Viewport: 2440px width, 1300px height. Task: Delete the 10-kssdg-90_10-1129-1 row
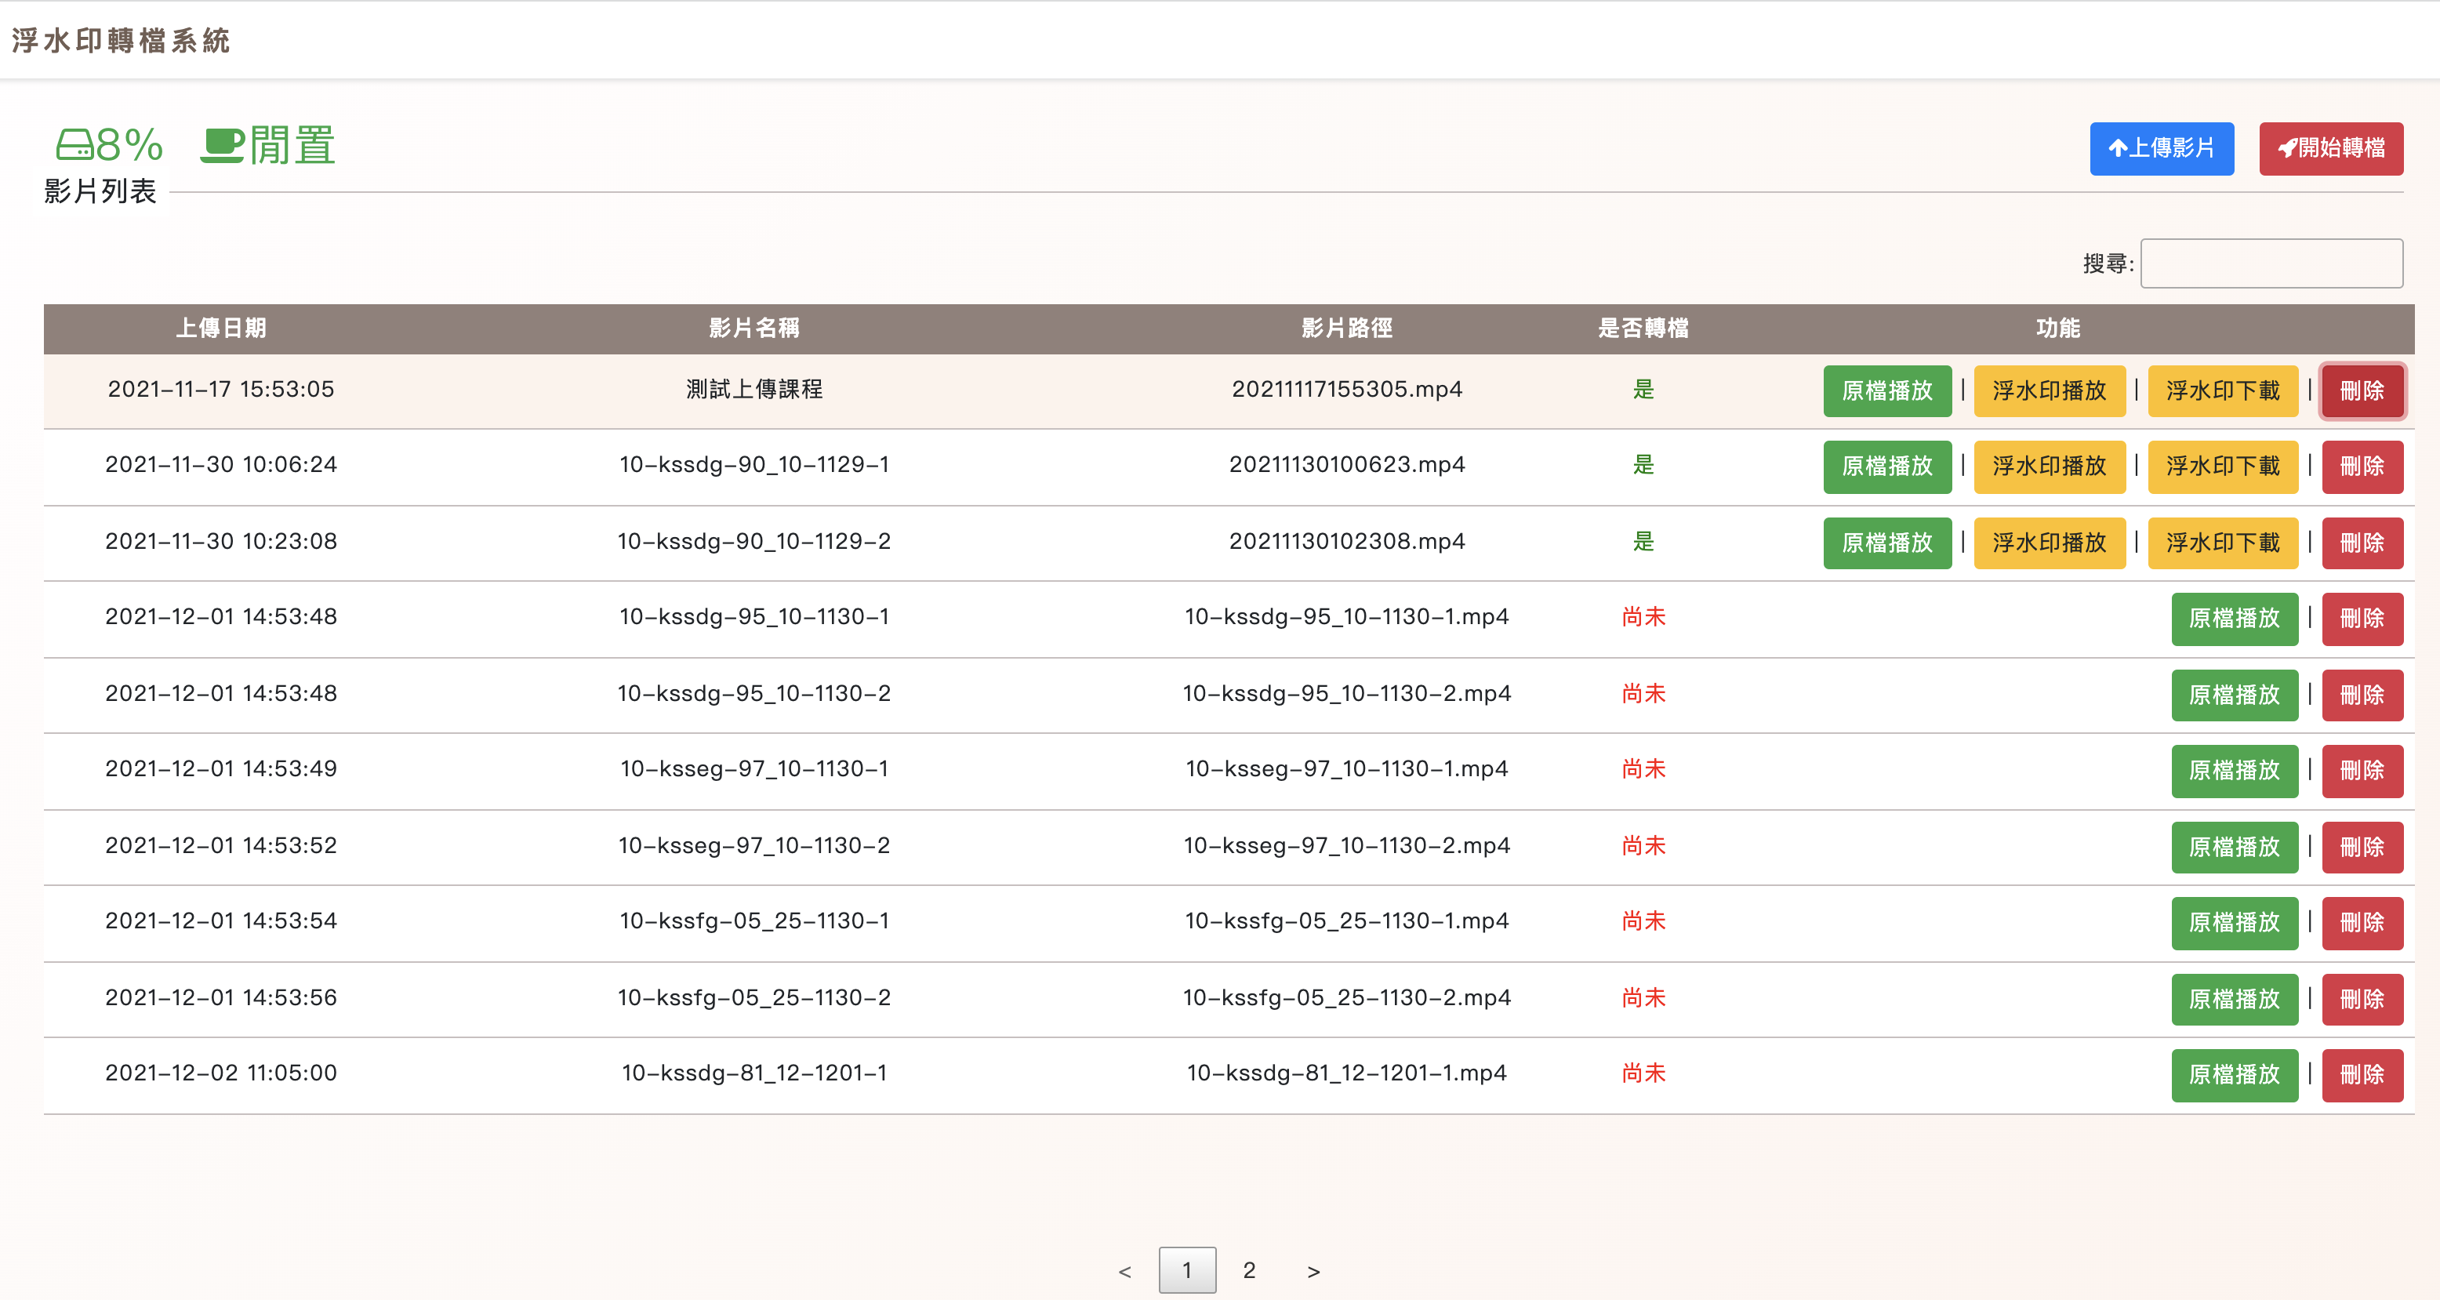2362,467
